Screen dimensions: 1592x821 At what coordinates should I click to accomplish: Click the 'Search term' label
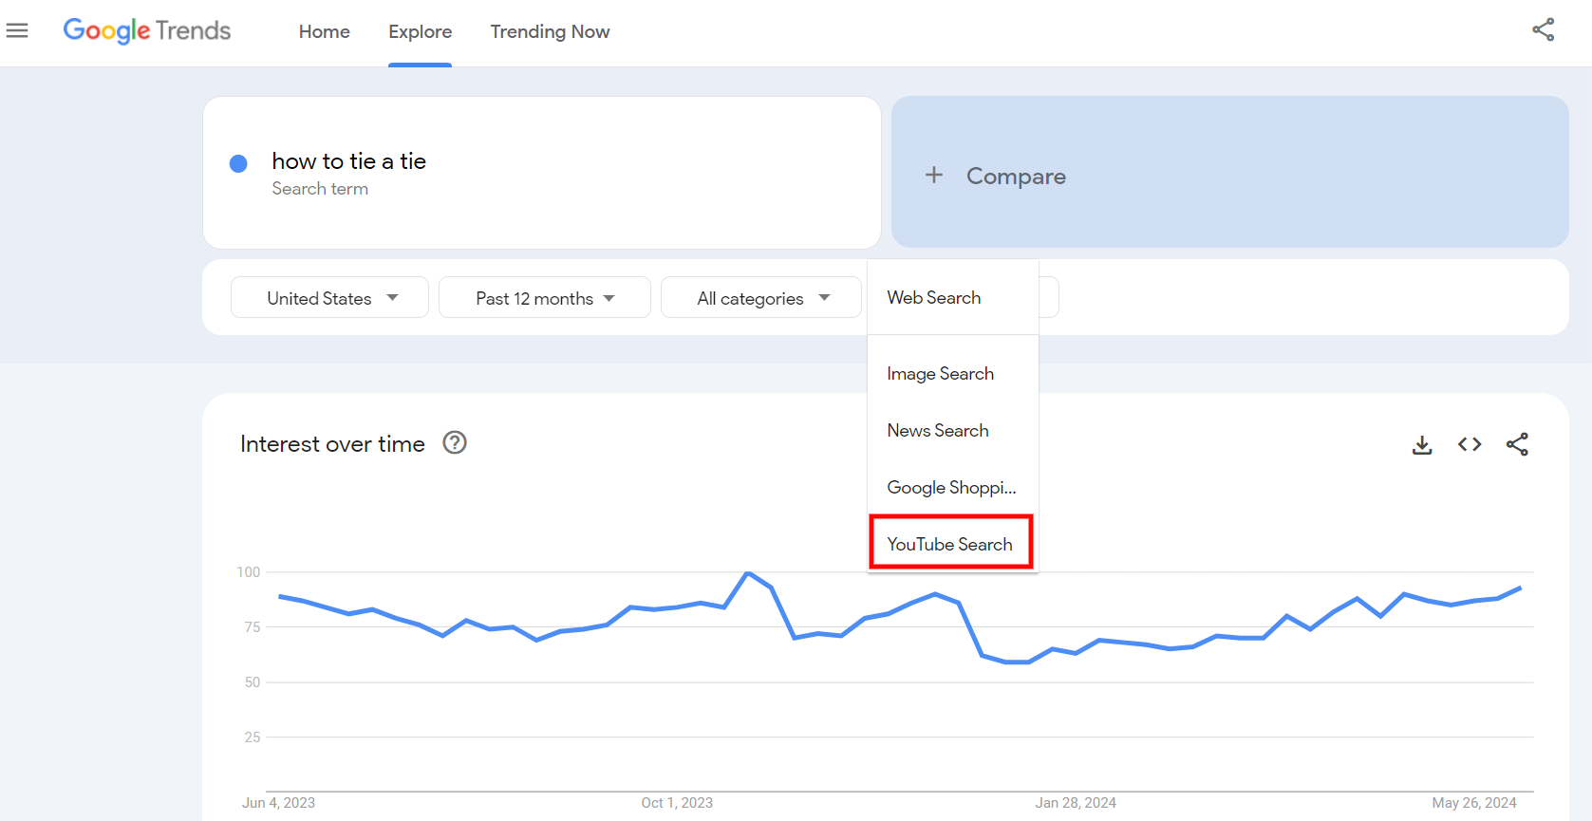click(x=320, y=189)
